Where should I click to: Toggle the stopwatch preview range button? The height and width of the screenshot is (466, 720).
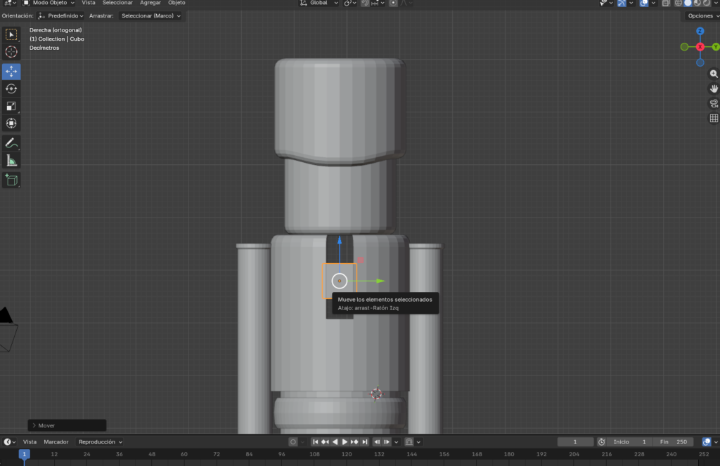coord(601,442)
